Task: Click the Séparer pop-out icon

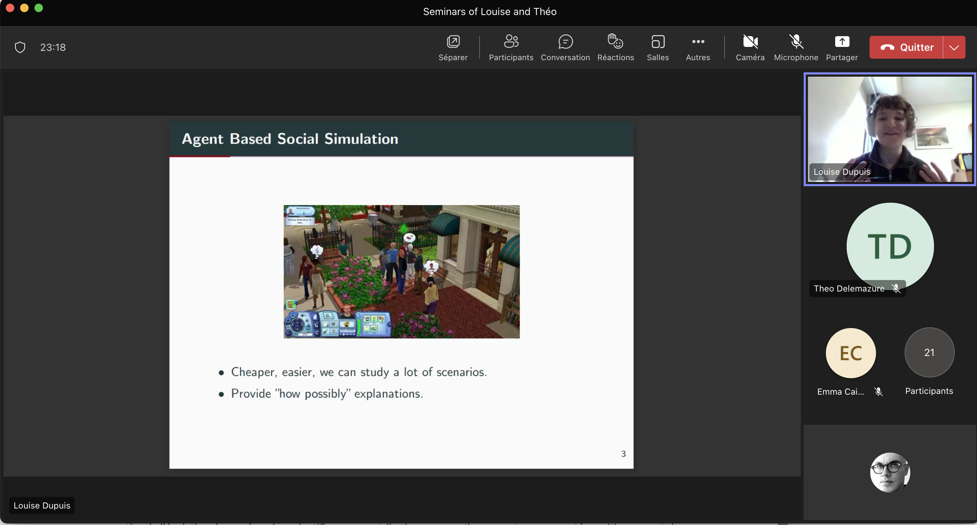Action: coord(453,42)
